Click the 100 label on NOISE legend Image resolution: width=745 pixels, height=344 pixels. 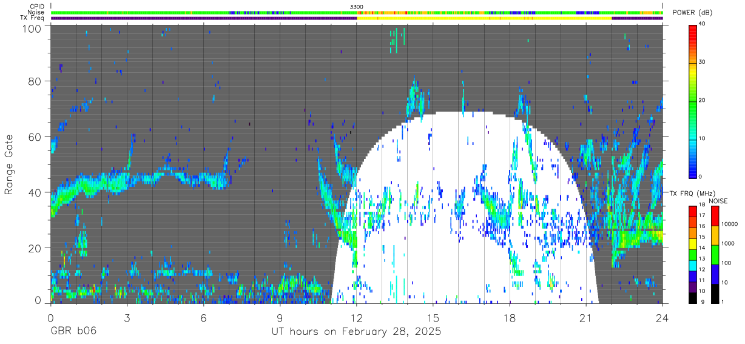pyautogui.click(x=727, y=263)
